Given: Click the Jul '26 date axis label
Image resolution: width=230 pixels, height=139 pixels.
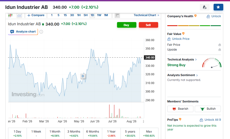Looking at the screenshot, I should pos(112,121).
